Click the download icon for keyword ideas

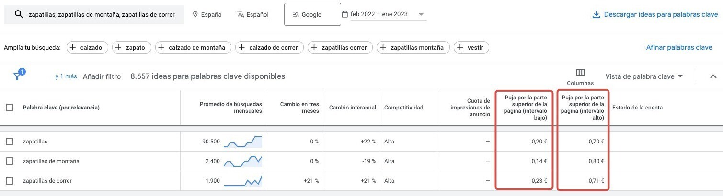[597, 14]
